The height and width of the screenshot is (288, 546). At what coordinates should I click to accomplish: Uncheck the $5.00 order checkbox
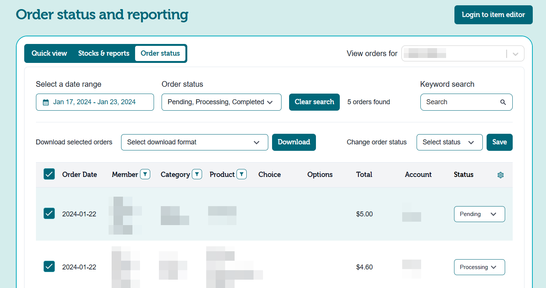[49, 213]
